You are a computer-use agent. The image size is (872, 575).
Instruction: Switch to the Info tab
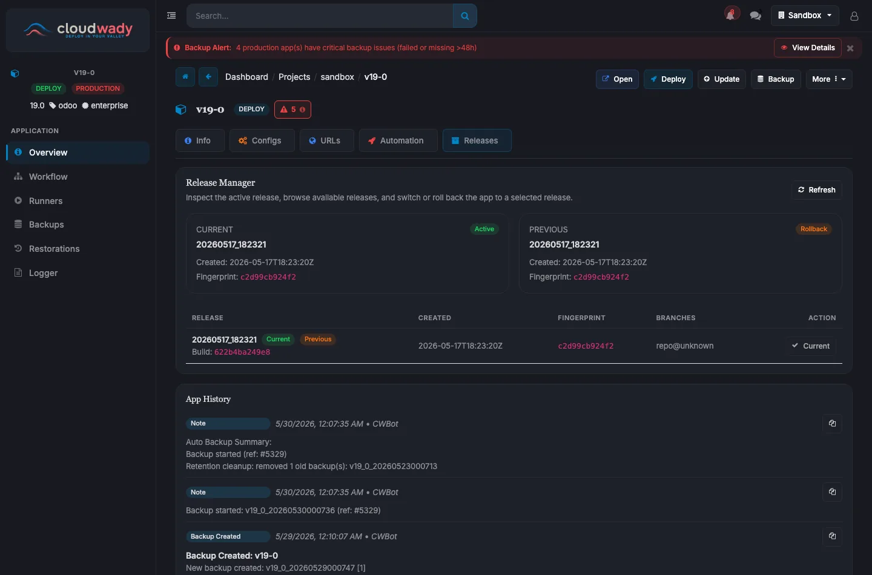pyautogui.click(x=200, y=140)
